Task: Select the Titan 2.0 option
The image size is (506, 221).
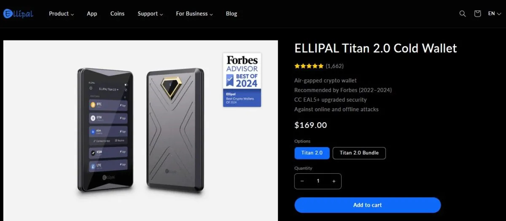Action: pyautogui.click(x=312, y=153)
